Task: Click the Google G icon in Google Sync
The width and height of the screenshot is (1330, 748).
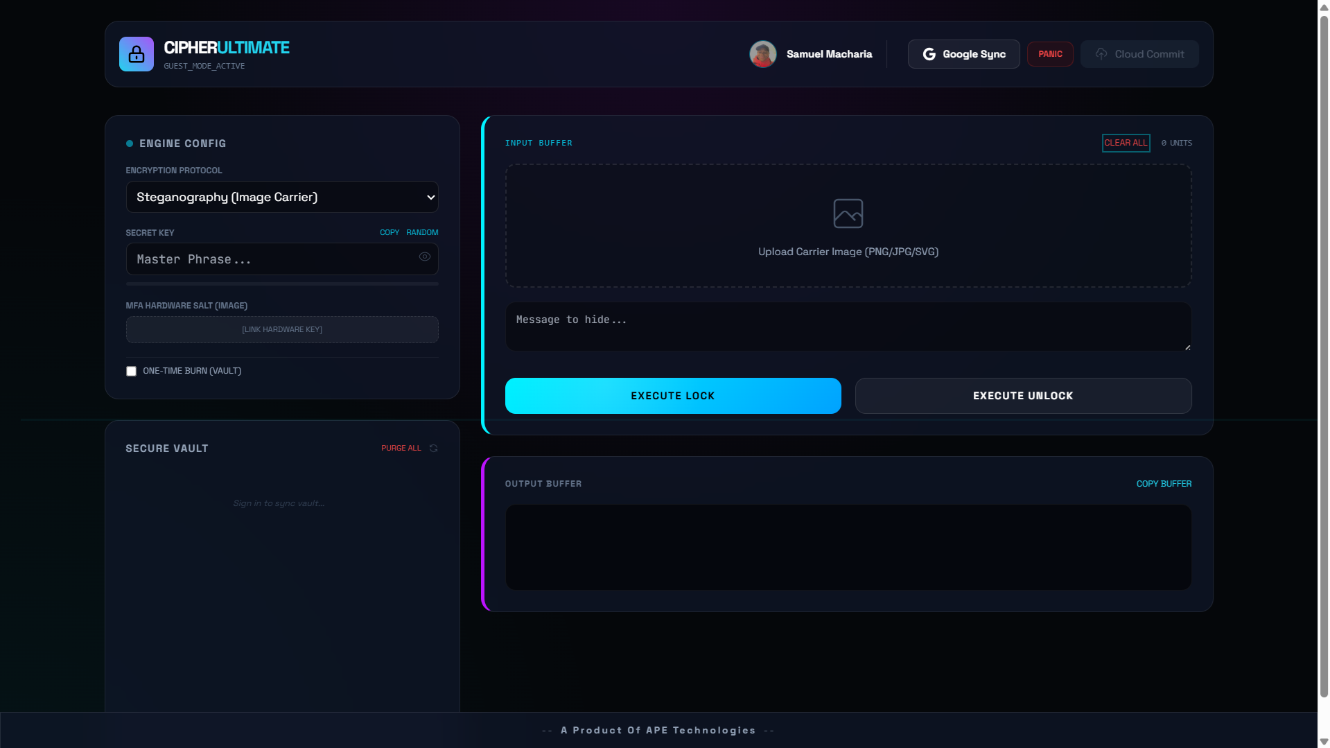Action: tap(929, 53)
